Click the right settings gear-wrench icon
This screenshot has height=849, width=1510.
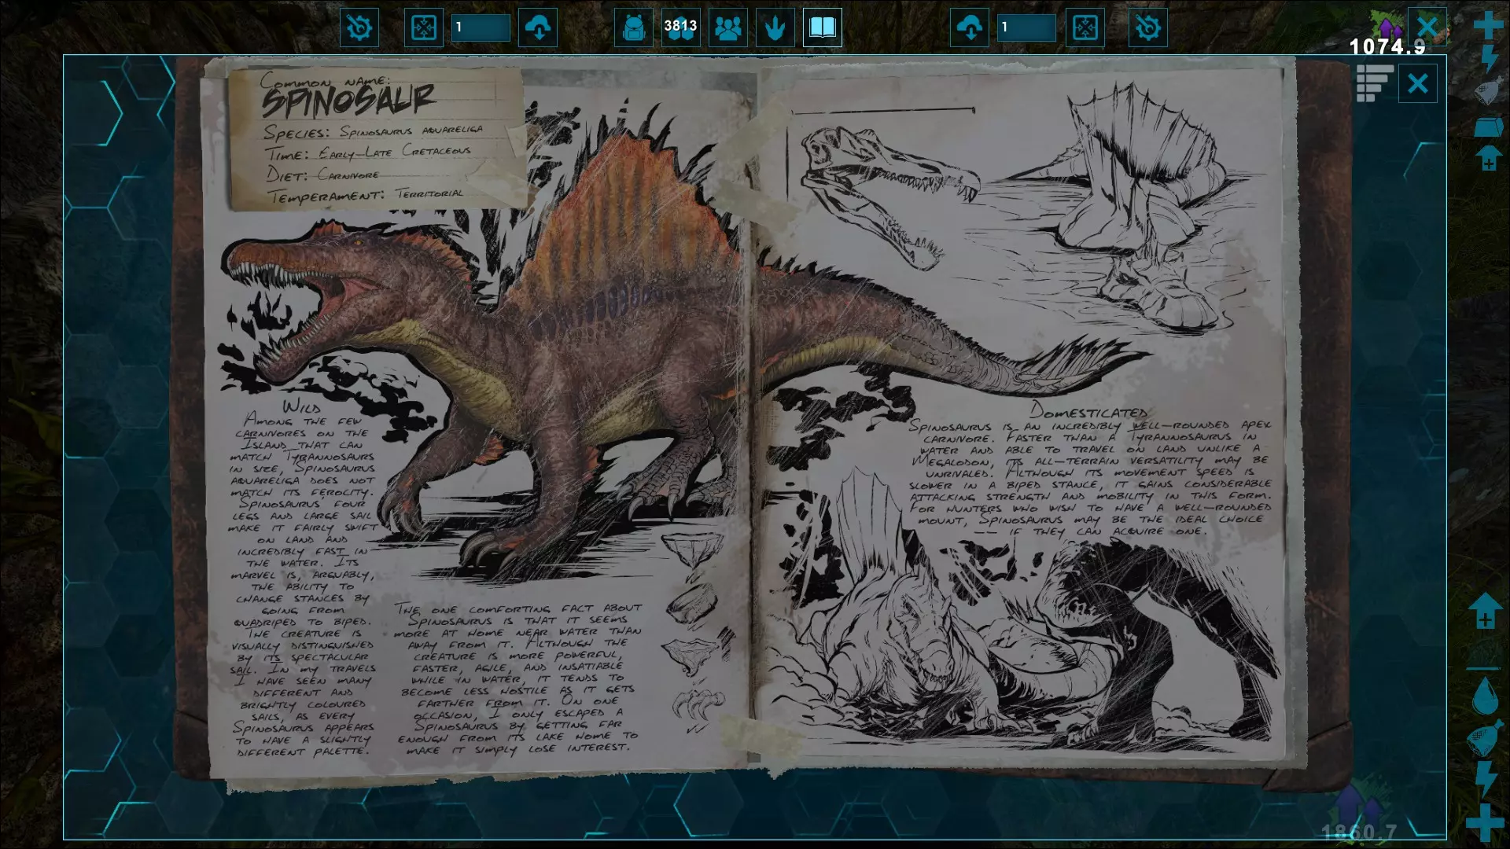pyautogui.click(x=1147, y=28)
